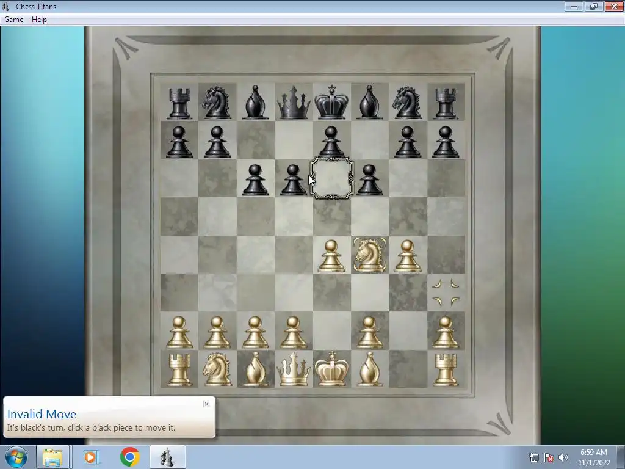The image size is (625, 469).
Task: Restore down the Chess Titans window
Action: pyautogui.click(x=594, y=6)
